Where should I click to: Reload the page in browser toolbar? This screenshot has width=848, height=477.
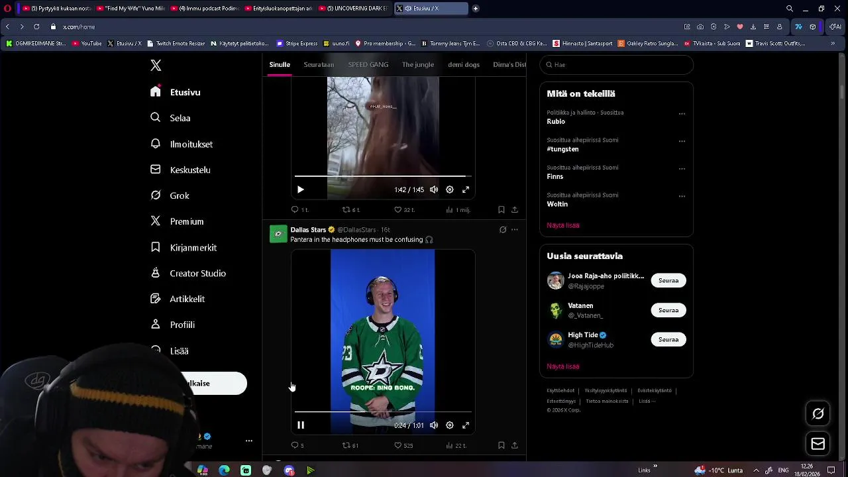[36, 26]
